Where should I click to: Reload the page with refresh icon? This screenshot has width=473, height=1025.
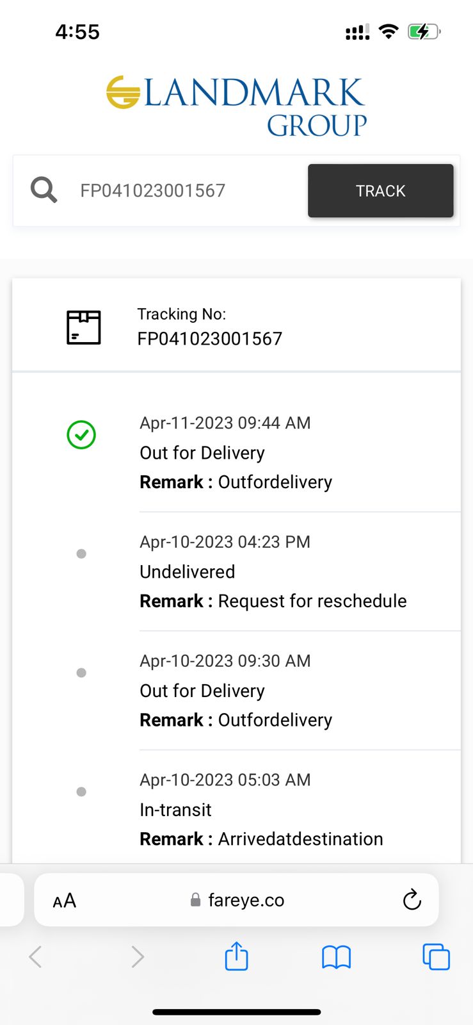coord(412,900)
